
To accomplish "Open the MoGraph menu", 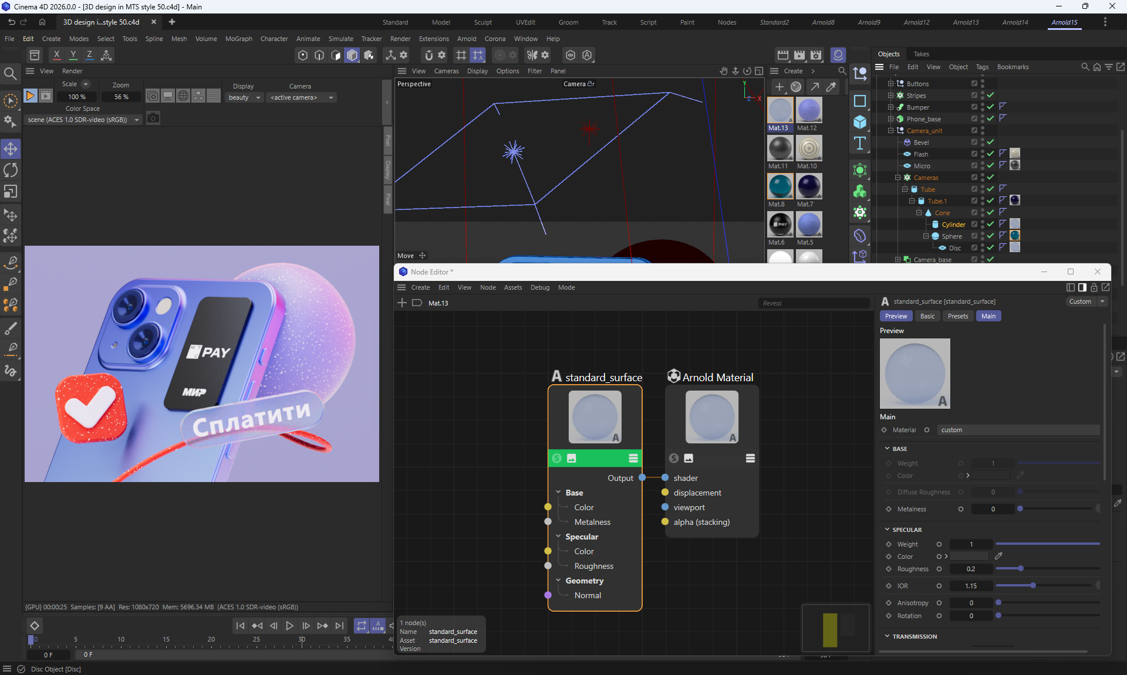I will (x=238, y=39).
